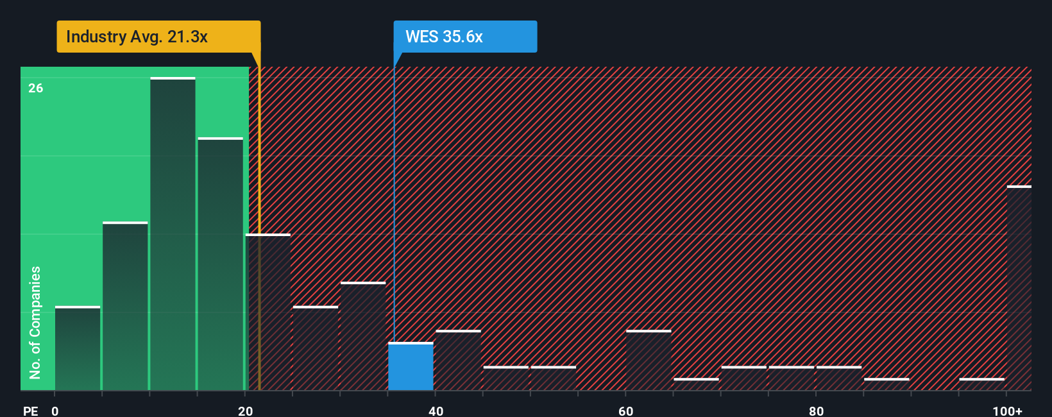The width and height of the screenshot is (1052, 417).
Task: Select the 100+ PE bar on right edge
Action: pos(1019,288)
